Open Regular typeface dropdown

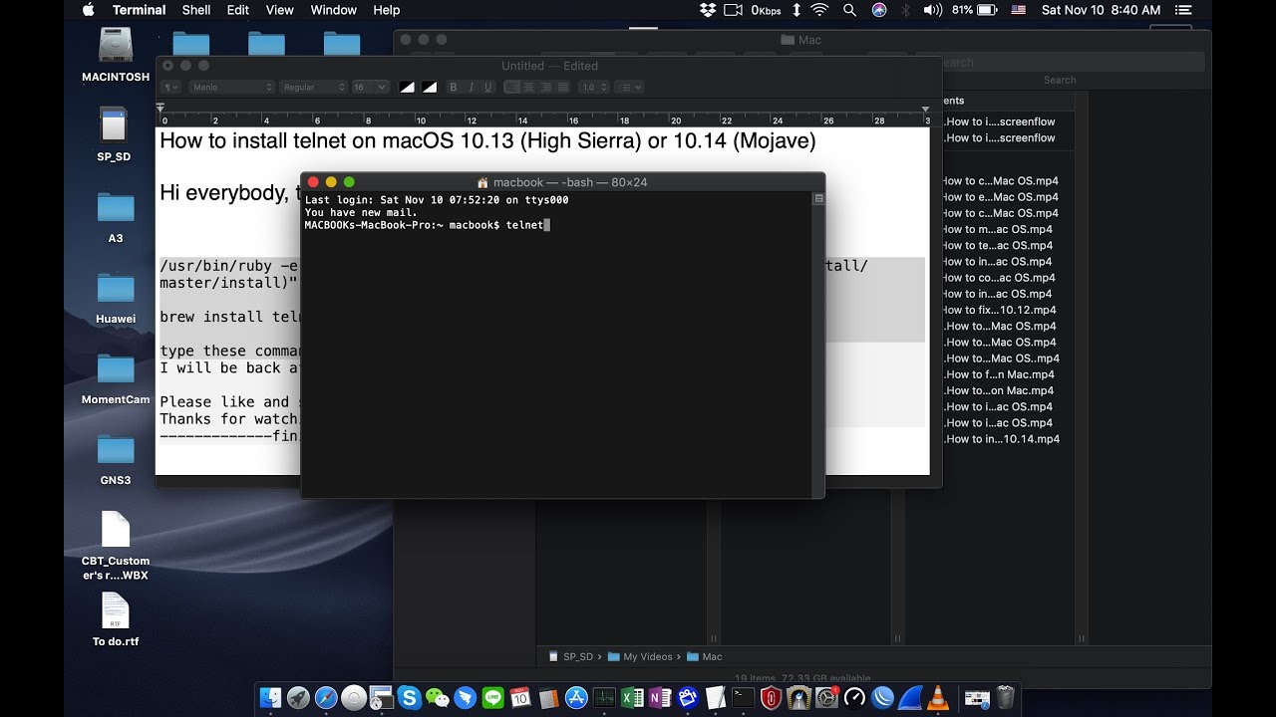pos(313,88)
